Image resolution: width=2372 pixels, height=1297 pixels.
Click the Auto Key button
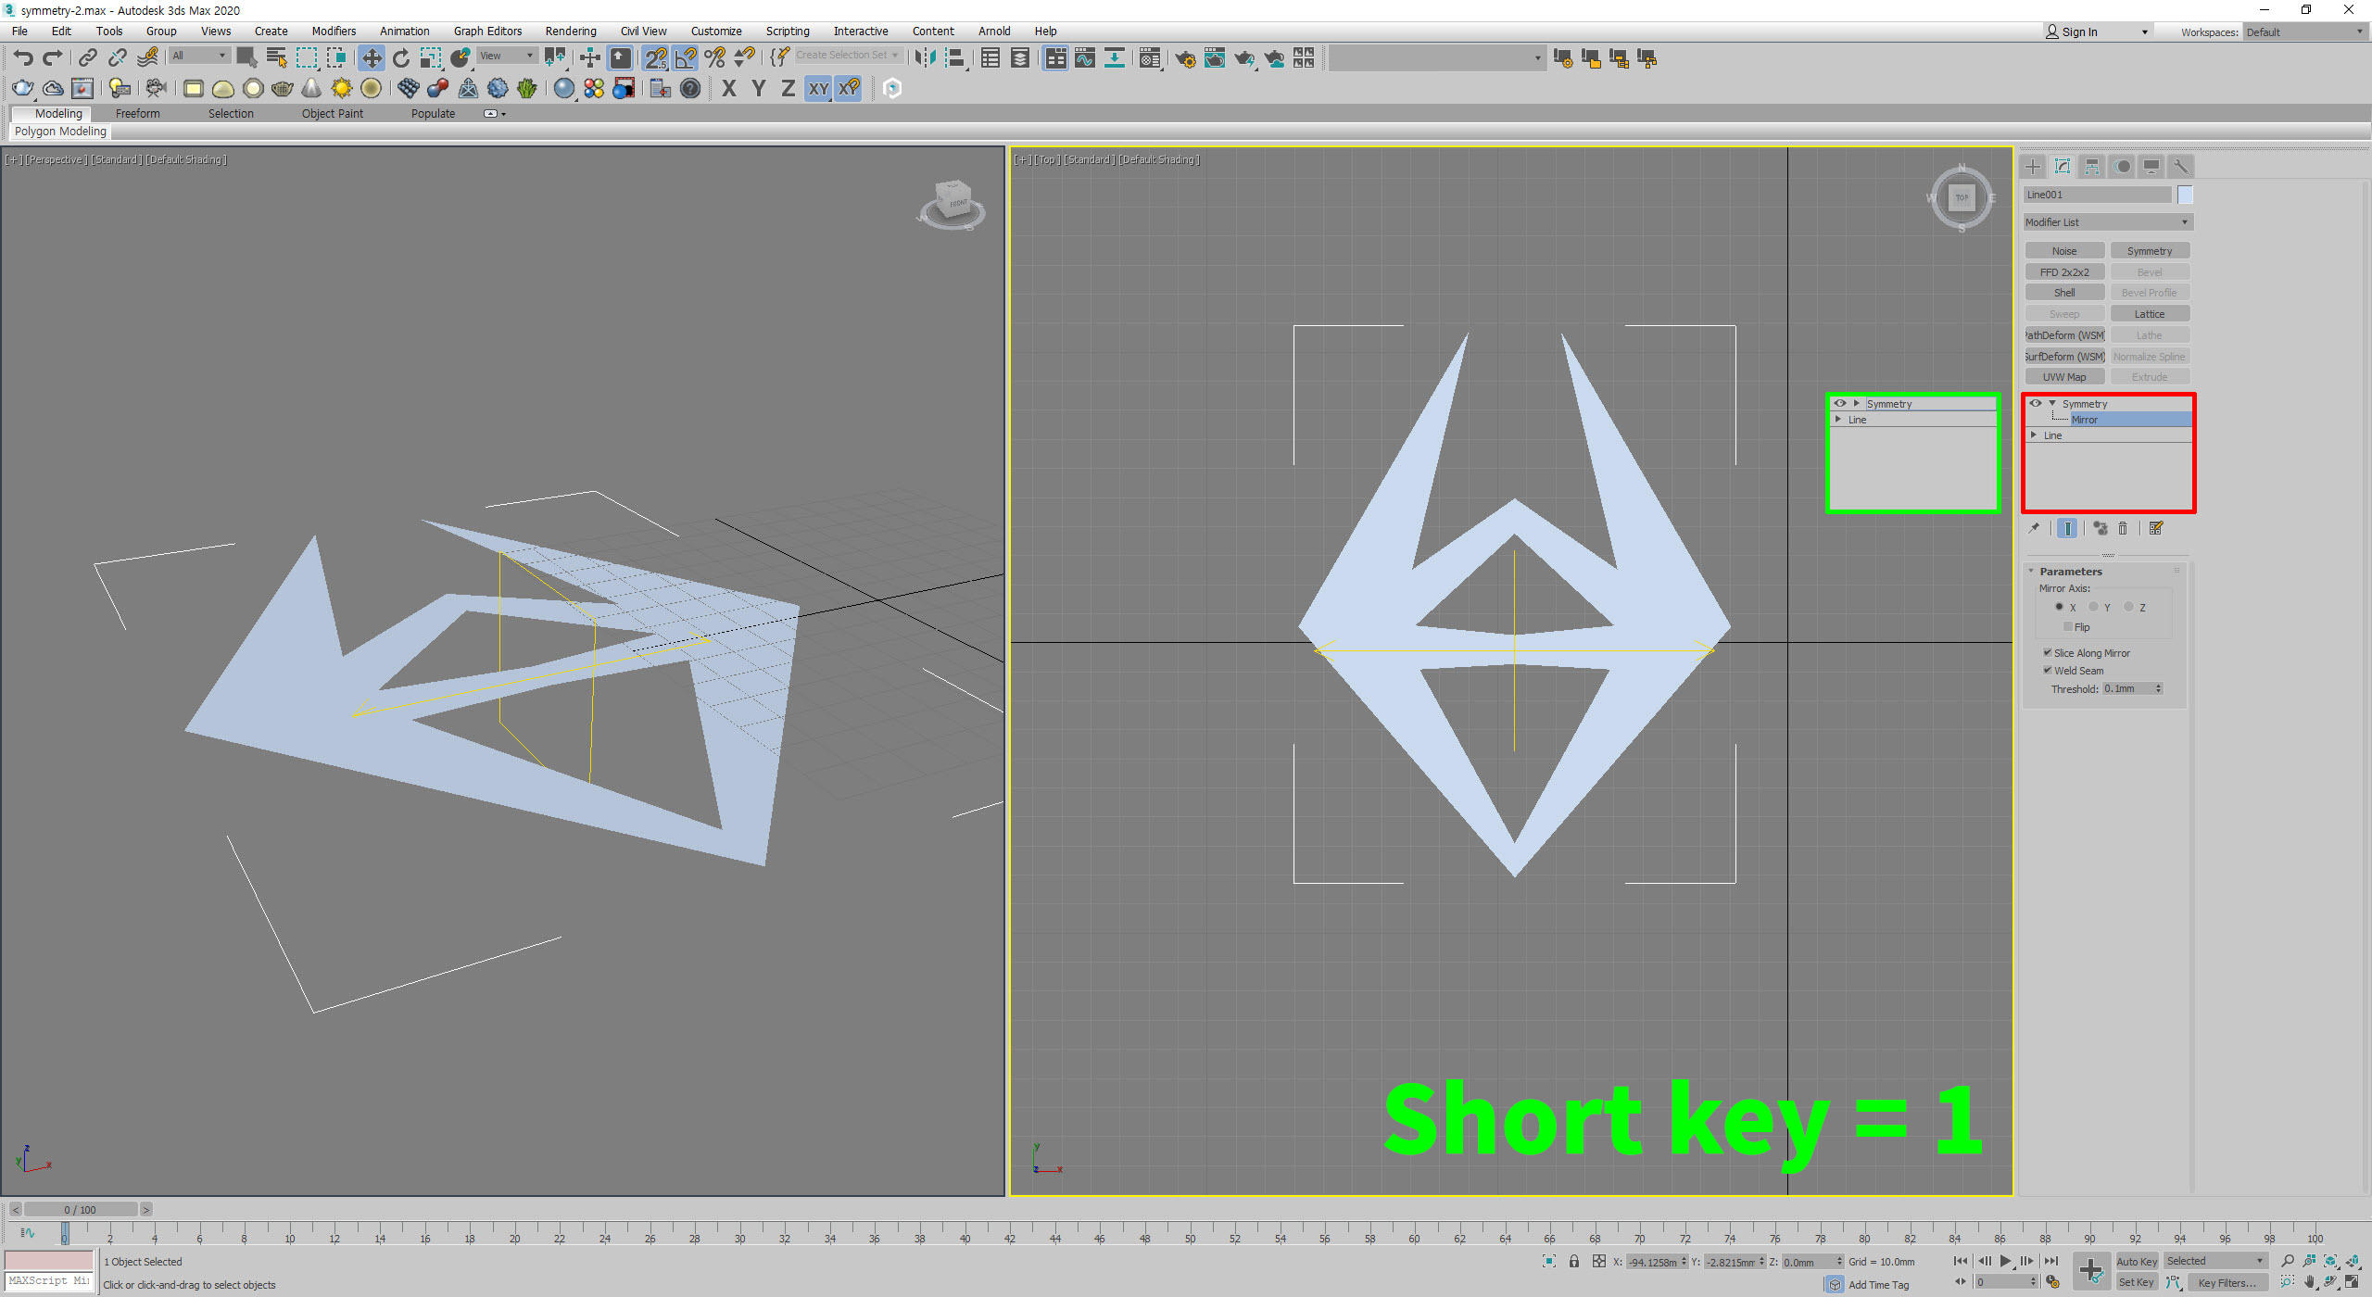[2137, 1262]
